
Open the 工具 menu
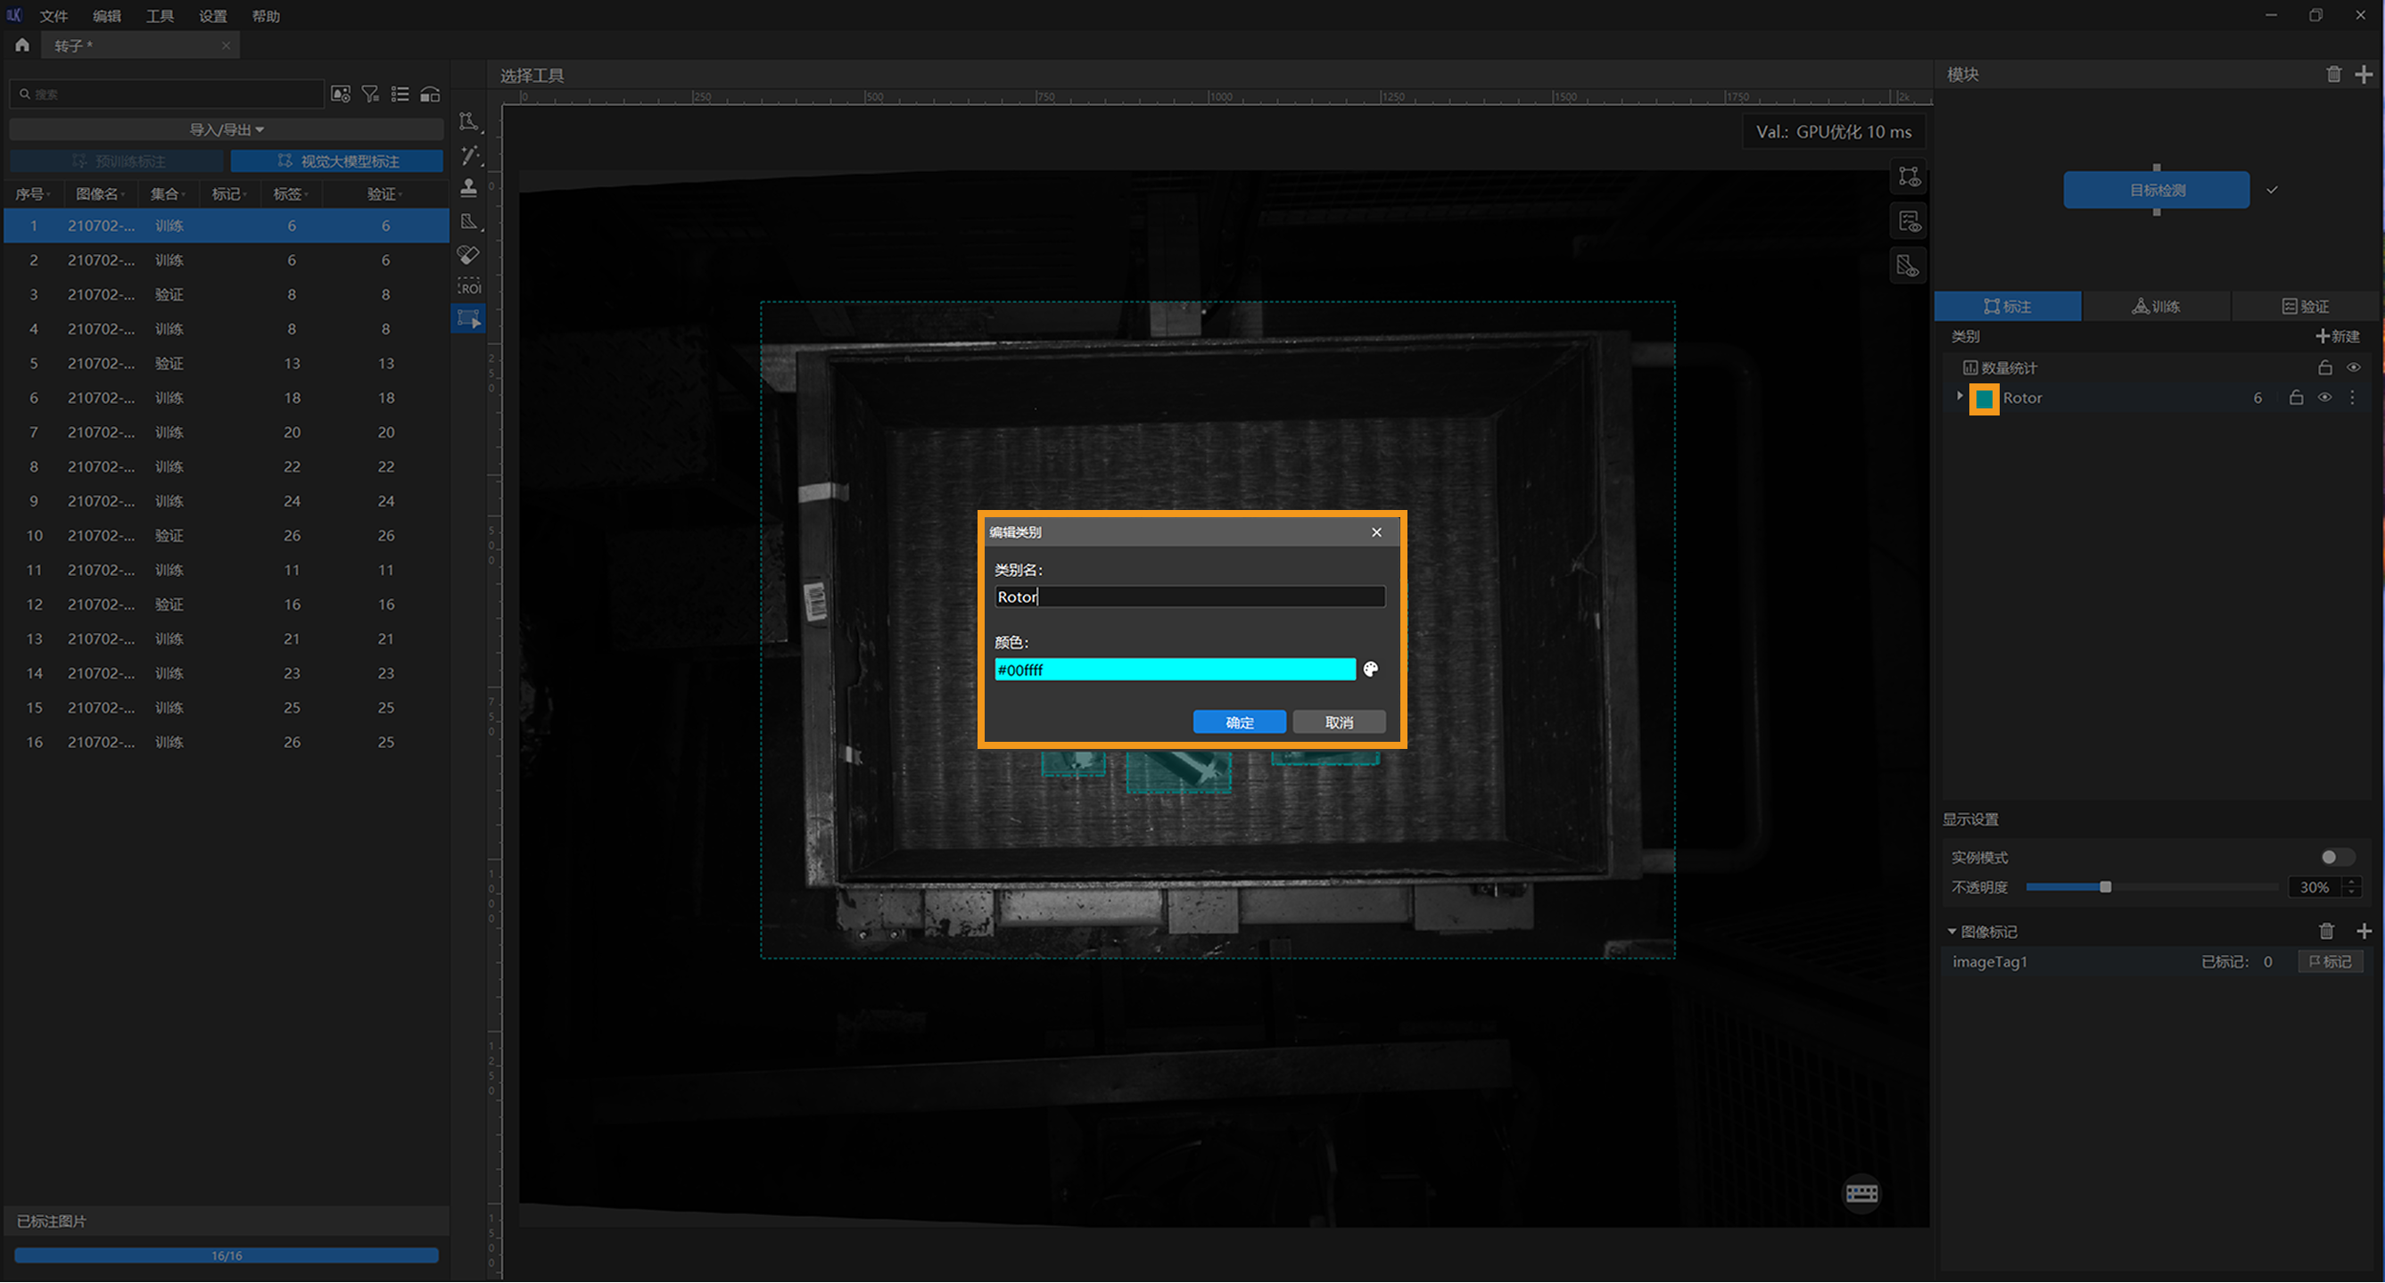point(160,16)
